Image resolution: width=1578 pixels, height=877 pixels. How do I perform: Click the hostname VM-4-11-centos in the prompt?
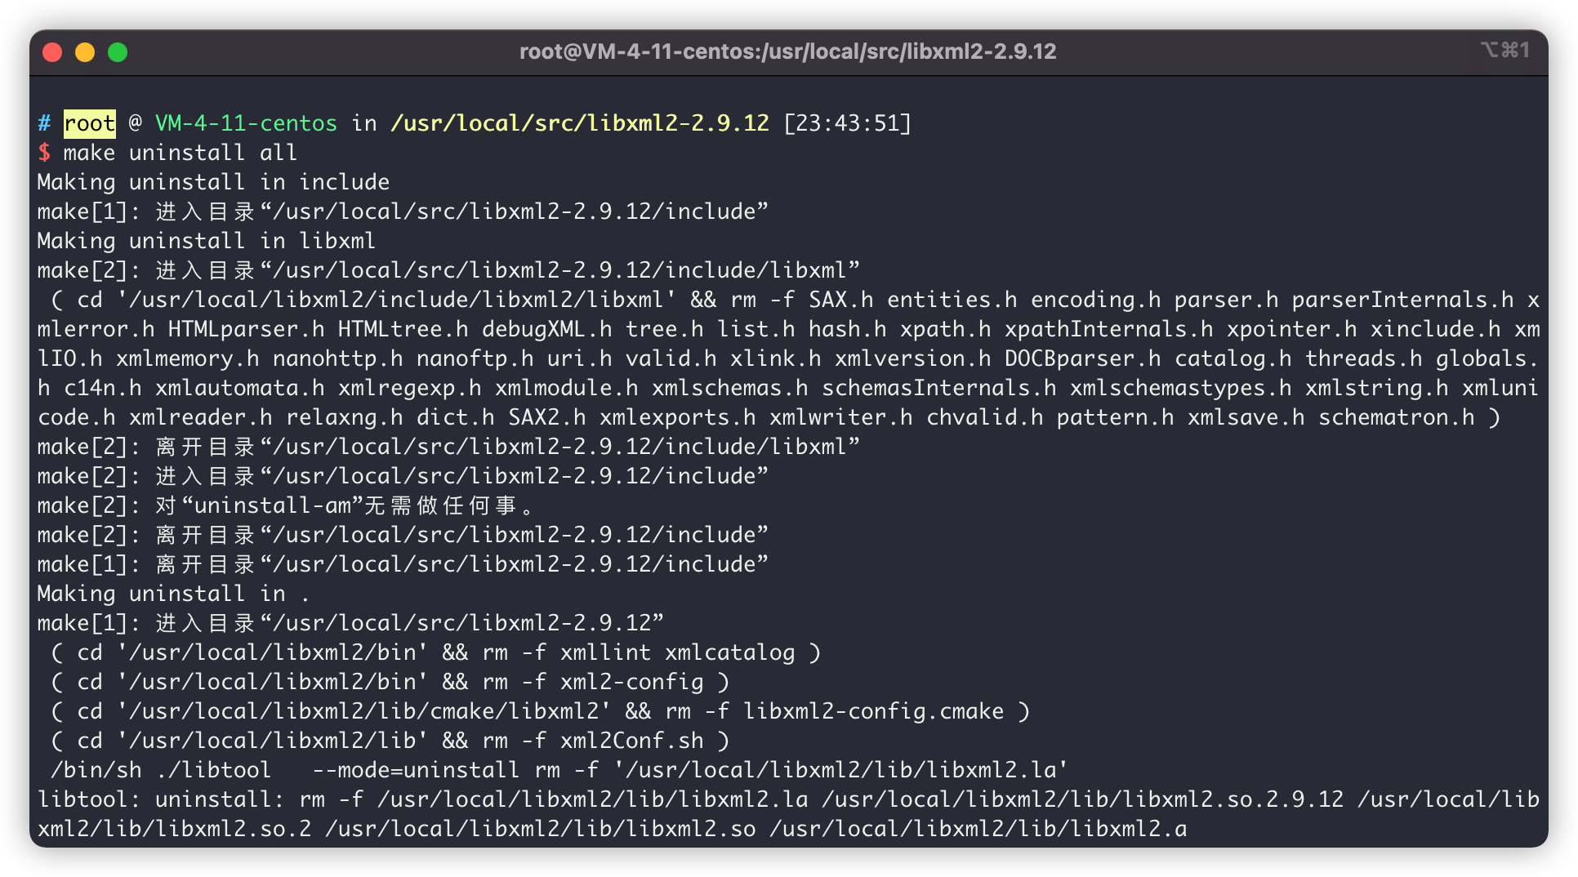(x=246, y=123)
